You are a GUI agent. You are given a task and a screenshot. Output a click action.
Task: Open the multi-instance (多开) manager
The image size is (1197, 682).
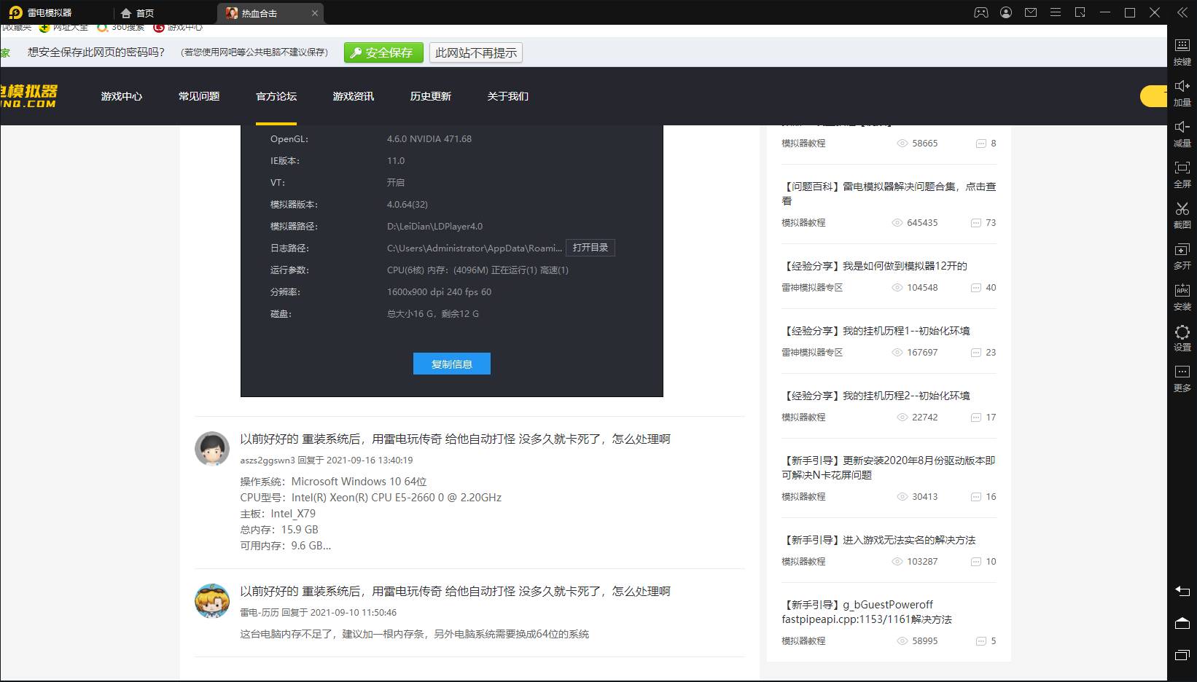click(x=1182, y=255)
